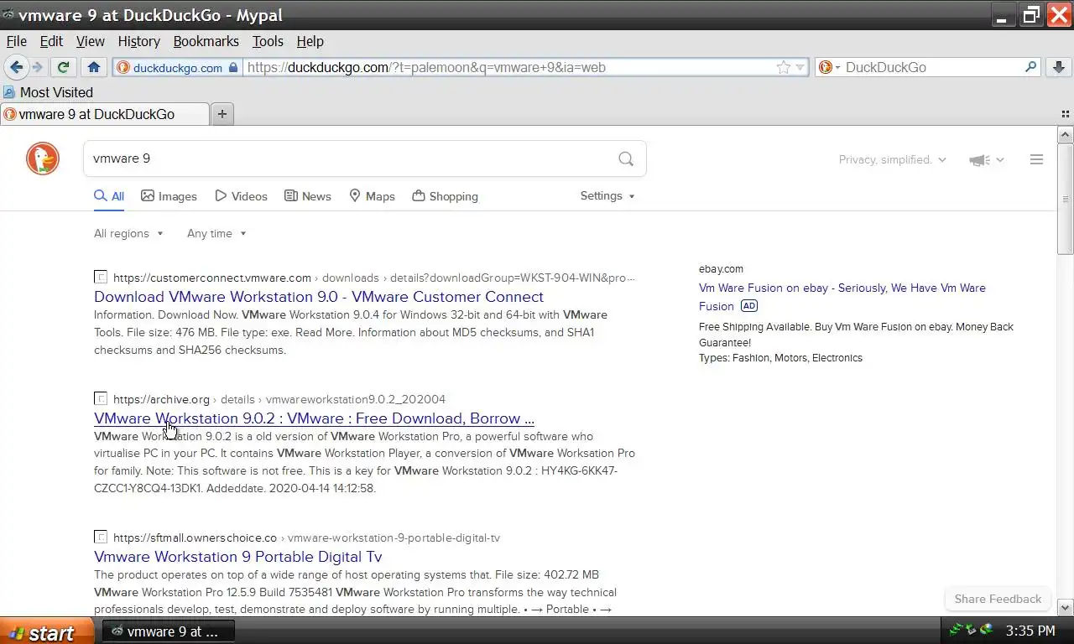The height and width of the screenshot is (644, 1074).
Task: Click favicon next to archive.org result
Action: point(101,399)
